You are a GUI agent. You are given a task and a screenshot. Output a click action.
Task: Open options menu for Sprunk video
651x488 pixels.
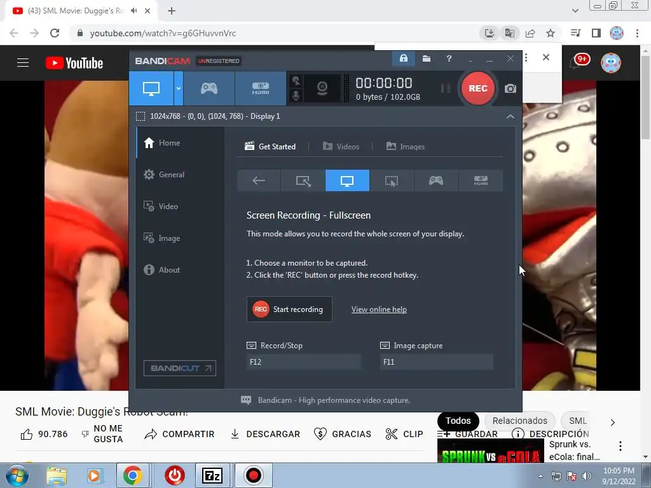[620, 446]
